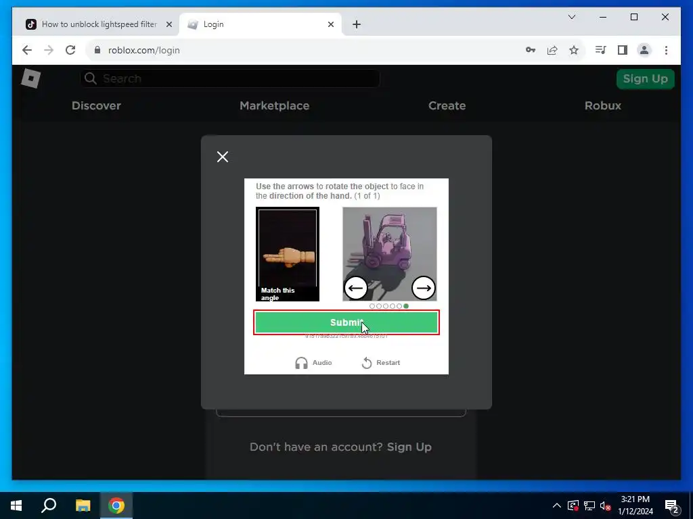Focus the Roblox Search field
Screen dimensions: 693x519
click(x=230, y=78)
